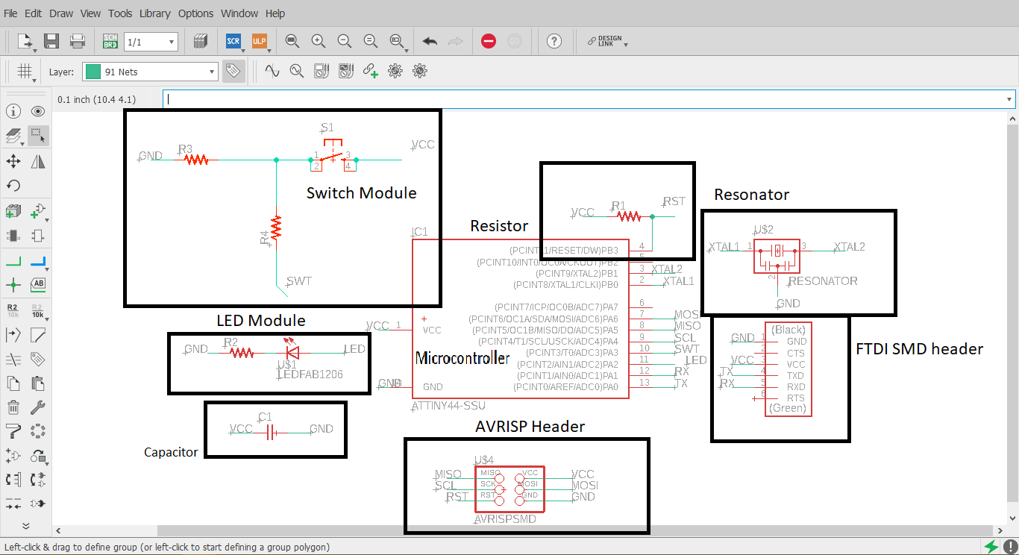Toggle the Display layers eye icon
The width and height of the screenshot is (1019, 555).
[38, 112]
